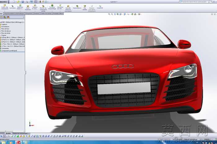Select Tire + rim 2 component in tree

click(x=13, y=46)
